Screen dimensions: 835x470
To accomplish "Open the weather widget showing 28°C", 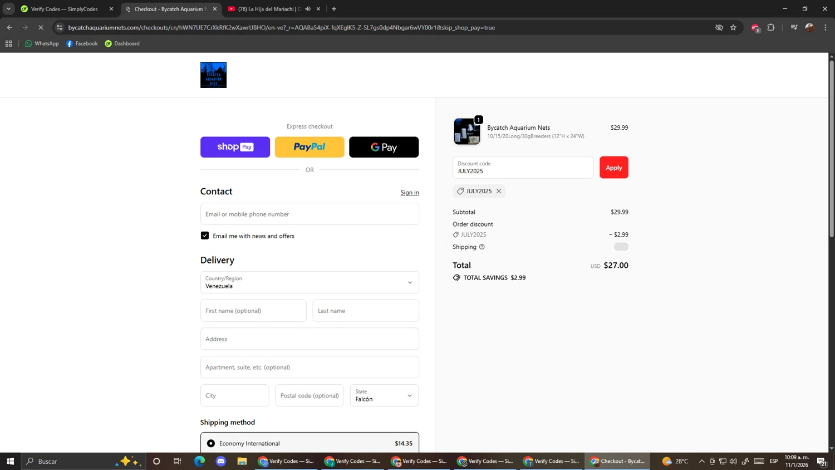I will (675, 461).
